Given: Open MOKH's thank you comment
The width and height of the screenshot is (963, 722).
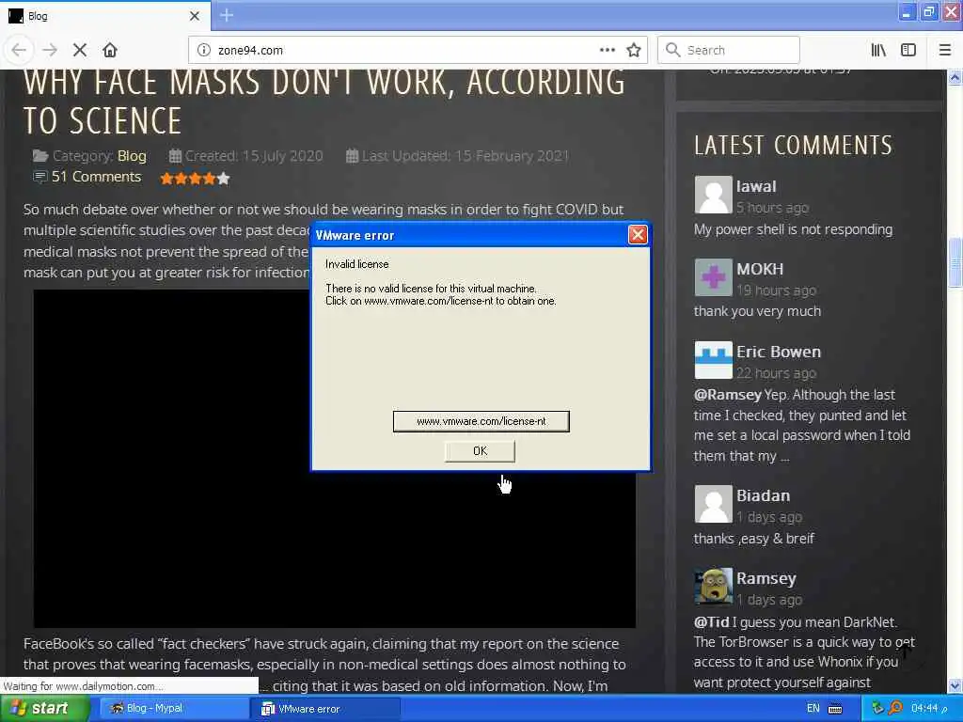Looking at the screenshot, I should [757, 311].
